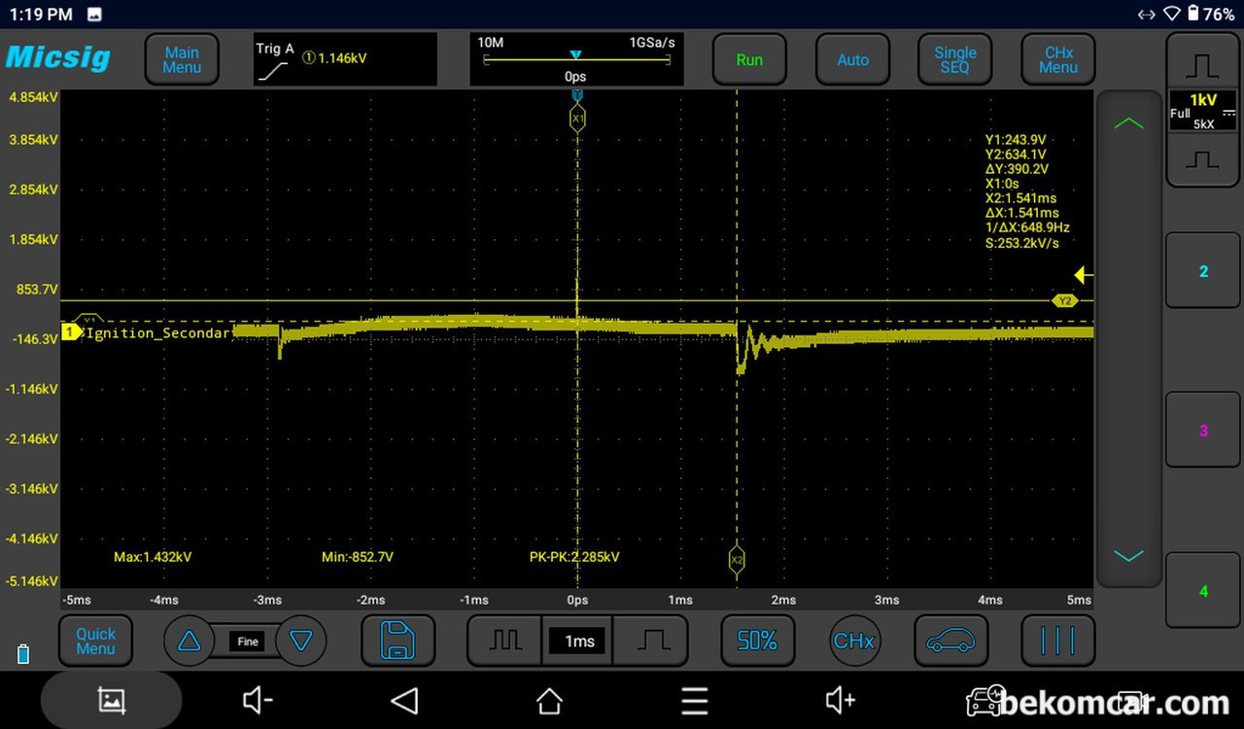Open the Main Menu
The image size is (1244, 729).
(182, 60)
